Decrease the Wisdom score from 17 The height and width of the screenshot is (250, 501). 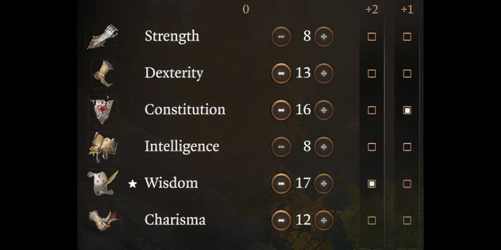tap(281, 184)
